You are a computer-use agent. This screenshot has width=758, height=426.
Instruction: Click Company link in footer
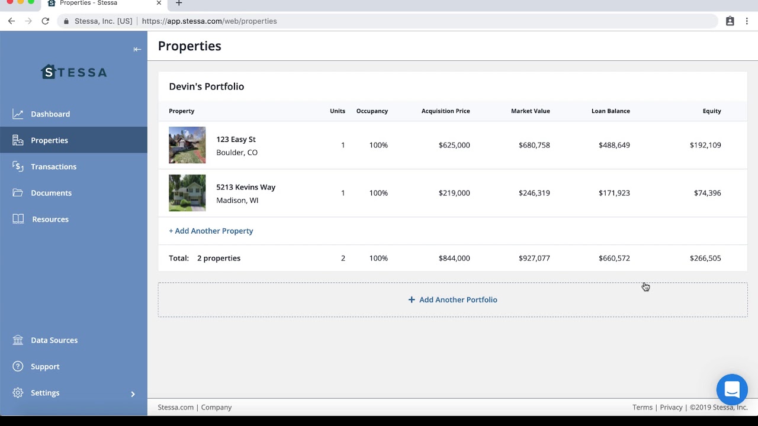point(216,407)
